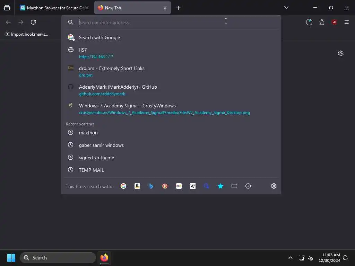The width and height of the screenshot is (355, 266).
Task: Click Import bookmarks in bookmarks toolbar
Action: (x=26, y=34)
